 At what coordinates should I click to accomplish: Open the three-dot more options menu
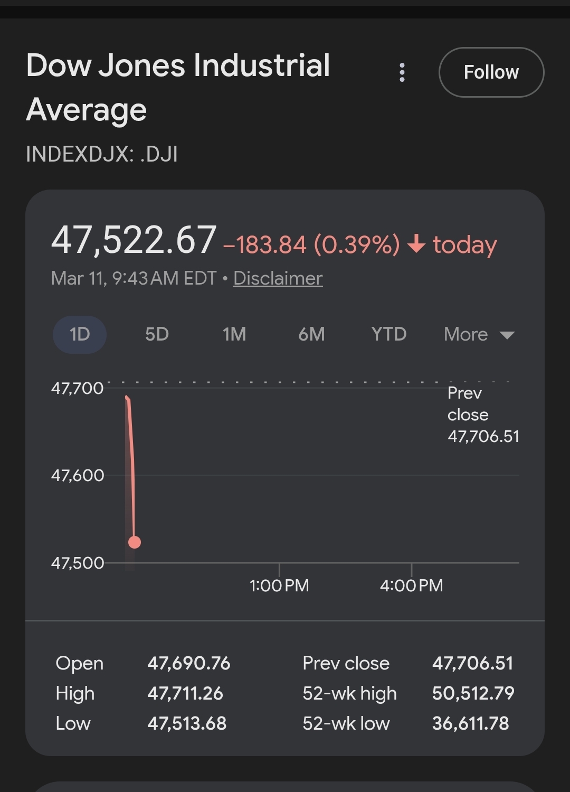(x=402, y=72)
